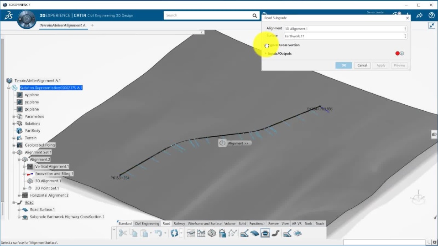The image size is (438, 246).
Task: Select the active Road Subgrade tool icon
Action: coord(265,233)
